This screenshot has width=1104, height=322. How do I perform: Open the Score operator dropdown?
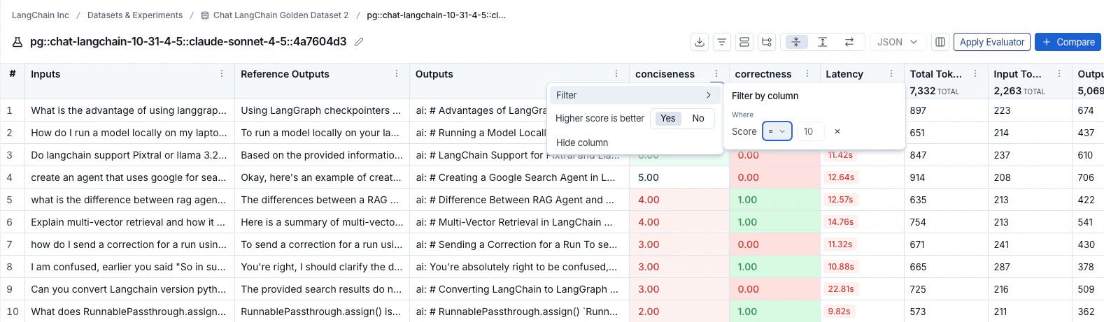pyautogui.click(x=777, y=131)
